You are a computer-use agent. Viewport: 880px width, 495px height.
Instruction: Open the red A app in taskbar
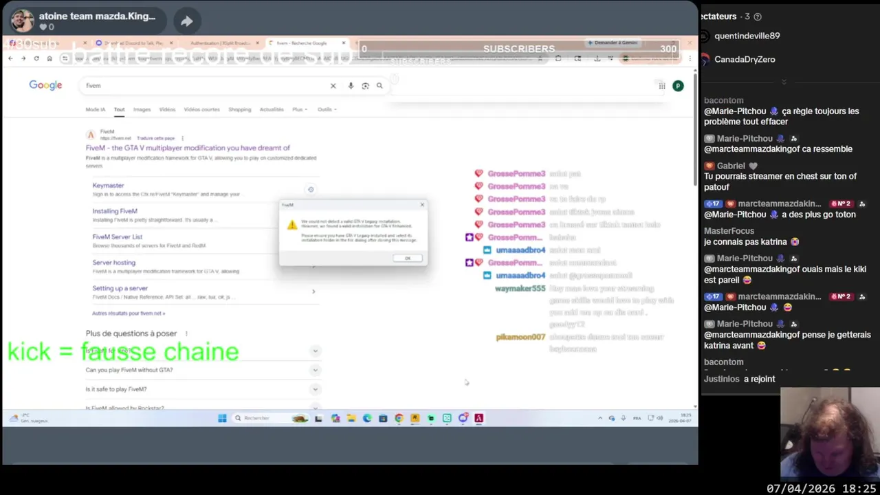click(x=479, y=418)
